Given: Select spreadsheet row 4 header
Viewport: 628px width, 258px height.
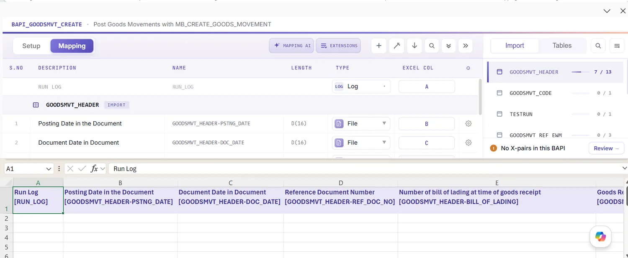Looking at the screenshot, I should coord(6,238).
